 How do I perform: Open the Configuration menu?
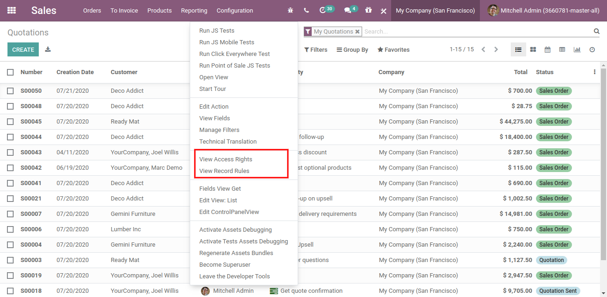pyautogui.click(x=235, y=10)
